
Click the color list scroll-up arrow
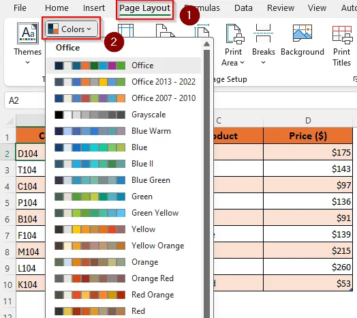pyautogui.click(x=206, y=44)
